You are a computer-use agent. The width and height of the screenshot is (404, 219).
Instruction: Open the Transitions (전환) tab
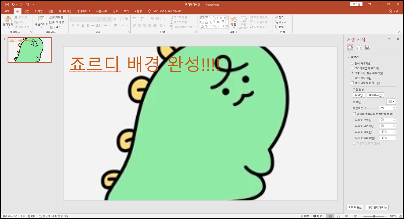[x=51, y=11]
